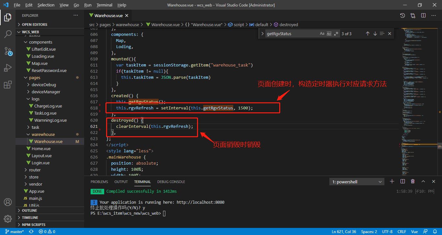Viewport: 442px width, 235px height.
Task: Open main.js file
Action: pos(50,198)
